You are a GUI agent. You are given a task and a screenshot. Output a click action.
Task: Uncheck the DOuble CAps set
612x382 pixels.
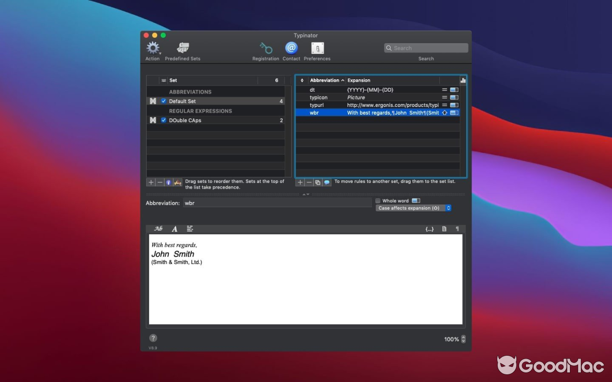pyautogui.click(x=164, y=120)
